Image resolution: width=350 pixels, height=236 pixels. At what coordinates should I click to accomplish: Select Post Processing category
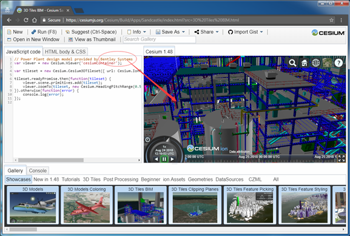[x=121, y=180]
